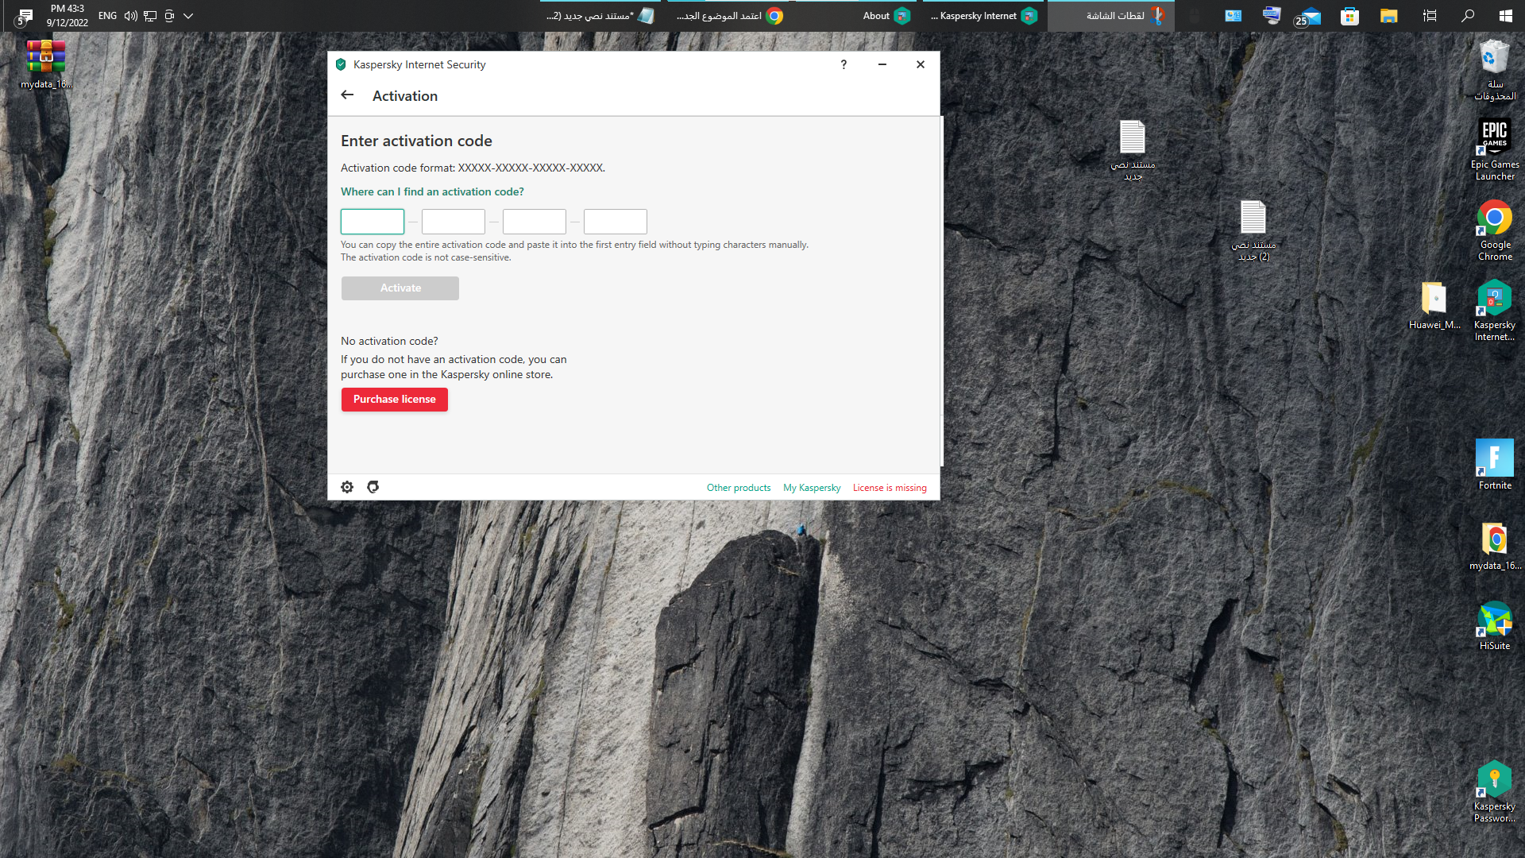Image resolution: width=1525 pixels, height=858 pixels.
Task: Click Purchase license button
Action: pos(395,400)
